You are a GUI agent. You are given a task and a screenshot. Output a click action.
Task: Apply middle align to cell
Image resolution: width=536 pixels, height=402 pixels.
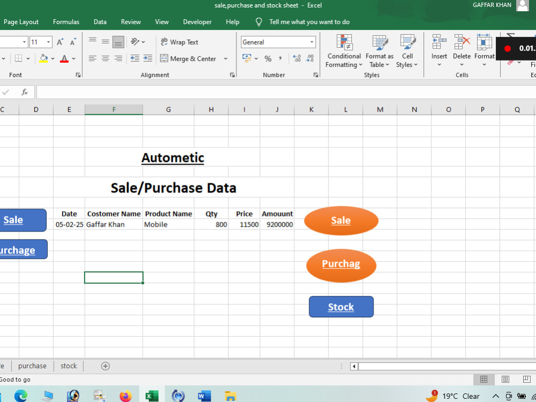[x=105, y=42]
